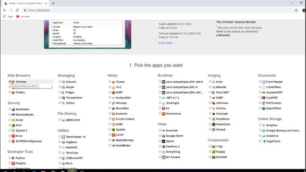Screen dimensions: 306x172
Task: Click the Dropbox icon
Action: 263,125
